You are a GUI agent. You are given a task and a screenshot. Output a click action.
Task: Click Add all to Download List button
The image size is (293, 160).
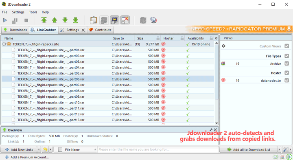coord(249,149)
